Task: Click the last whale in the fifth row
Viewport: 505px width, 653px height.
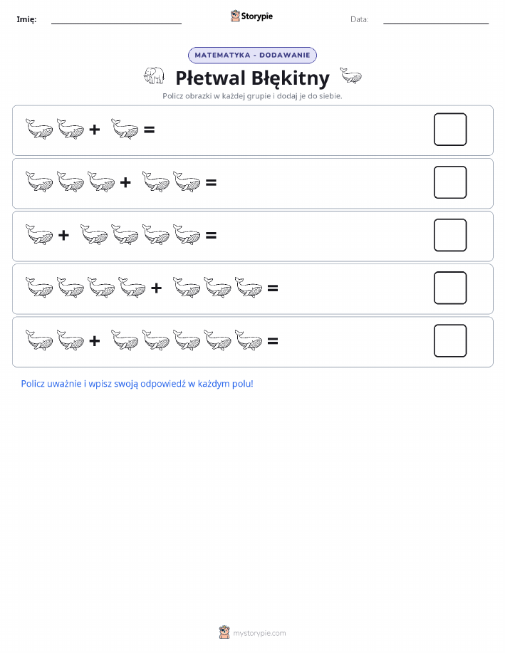Action: pos(249,340)
